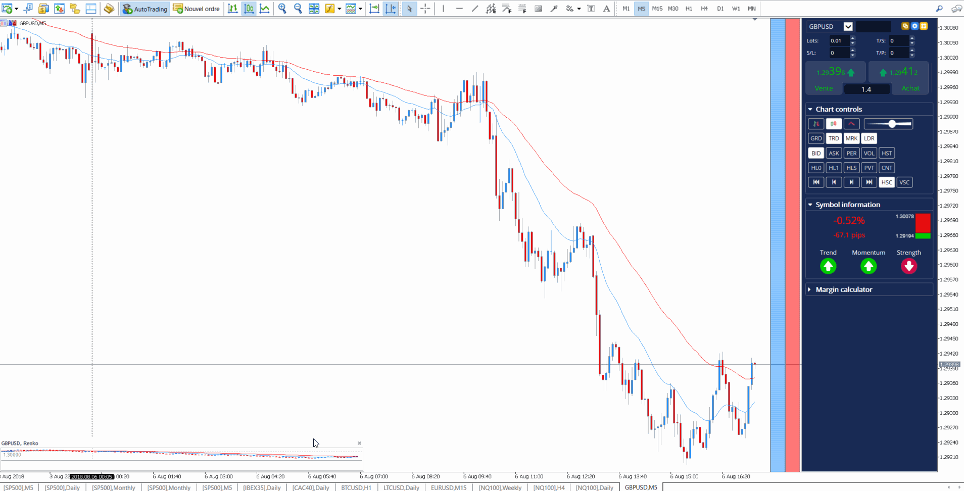Zoom in on the chart

click(282, 9)
